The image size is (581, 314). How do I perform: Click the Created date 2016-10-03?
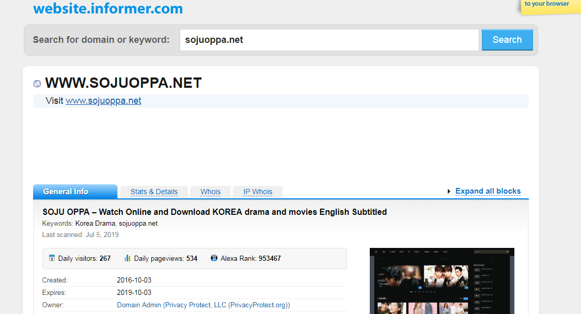coord(134,280)
